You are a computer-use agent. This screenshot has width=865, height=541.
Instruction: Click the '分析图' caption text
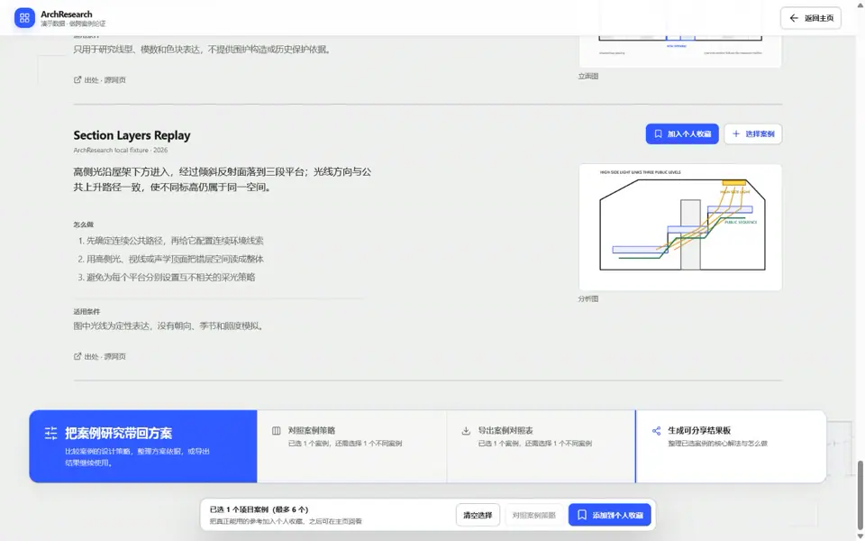coord(588,298)
